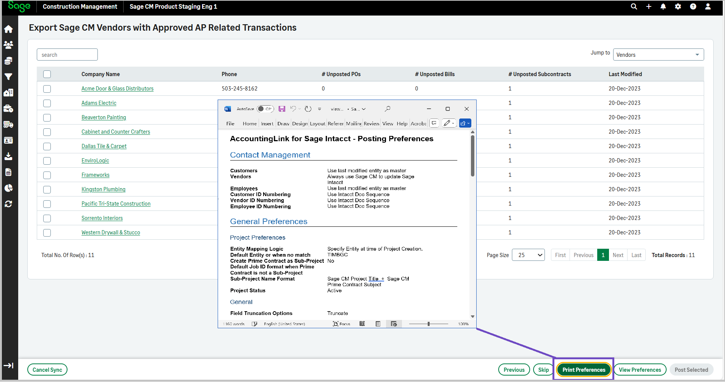Click the settings gear icon in header
Image resolution: width=725 pixels, height=382 pixels.
pos(678,6)
